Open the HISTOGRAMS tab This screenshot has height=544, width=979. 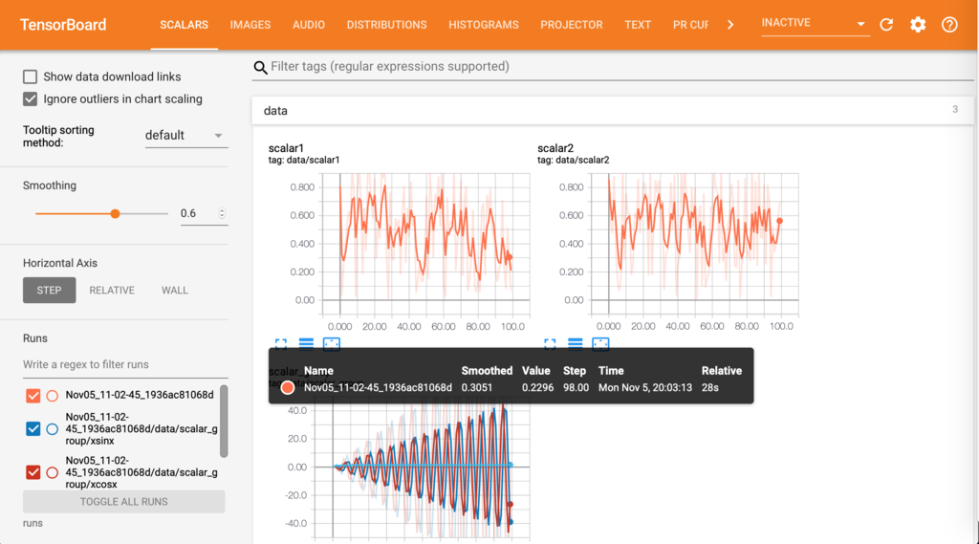point(483,25)
